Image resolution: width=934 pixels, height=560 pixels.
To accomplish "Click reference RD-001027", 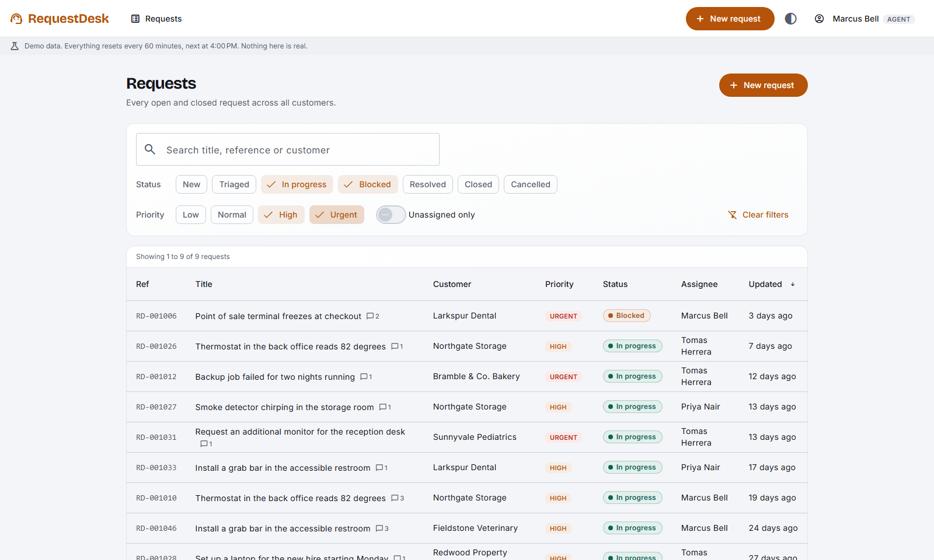I will point(156,407).
